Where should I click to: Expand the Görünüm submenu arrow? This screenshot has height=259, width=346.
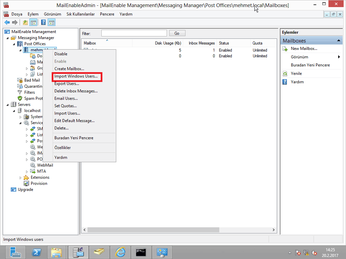(x=339, y=57)
